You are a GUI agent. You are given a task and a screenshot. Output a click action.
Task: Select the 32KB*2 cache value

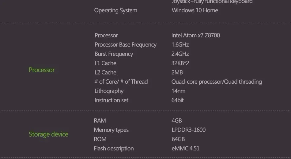180,63
